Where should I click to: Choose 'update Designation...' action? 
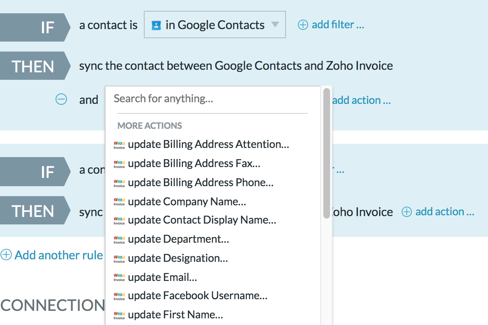[x=178, y=258]
